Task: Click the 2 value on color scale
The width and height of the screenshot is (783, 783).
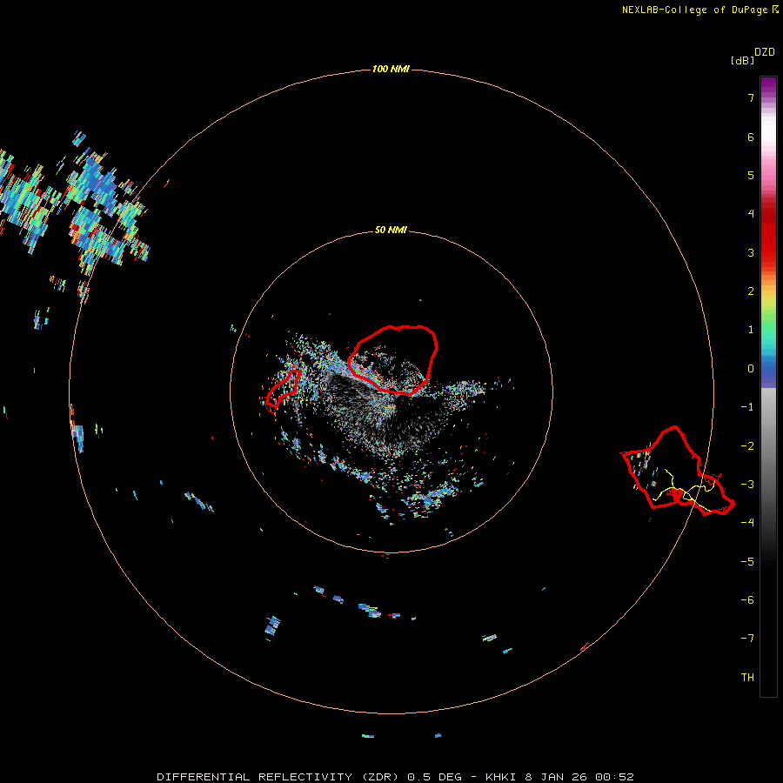Action: (751, 291)
